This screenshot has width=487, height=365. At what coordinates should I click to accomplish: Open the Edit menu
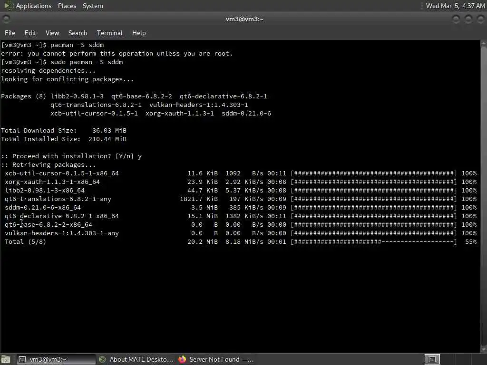click(30, 33)
